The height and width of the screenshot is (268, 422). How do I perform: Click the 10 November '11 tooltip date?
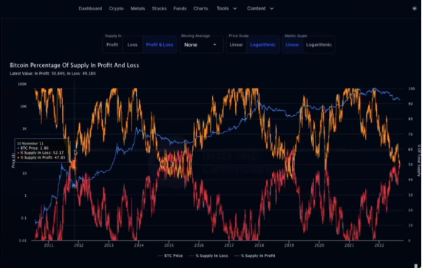coord(30,143)
